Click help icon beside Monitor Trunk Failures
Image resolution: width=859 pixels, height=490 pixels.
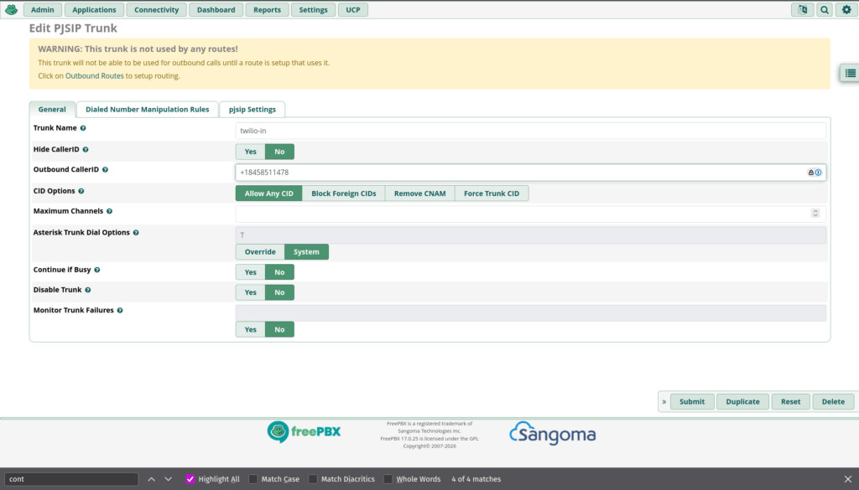(120, 311)
